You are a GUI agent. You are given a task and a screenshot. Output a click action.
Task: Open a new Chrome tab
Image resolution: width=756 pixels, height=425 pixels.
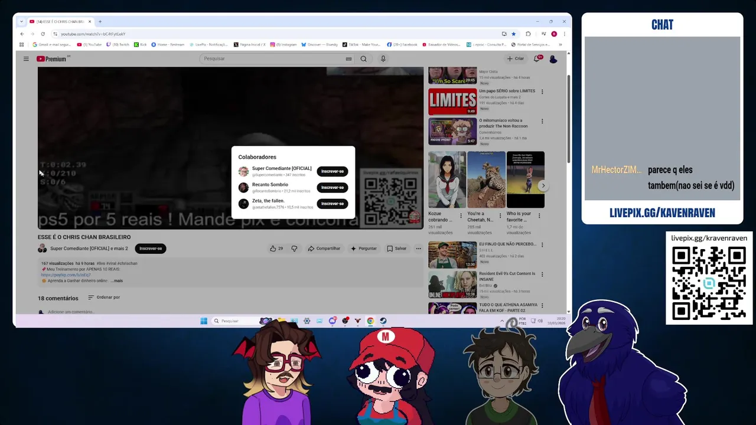pos(100,21)
